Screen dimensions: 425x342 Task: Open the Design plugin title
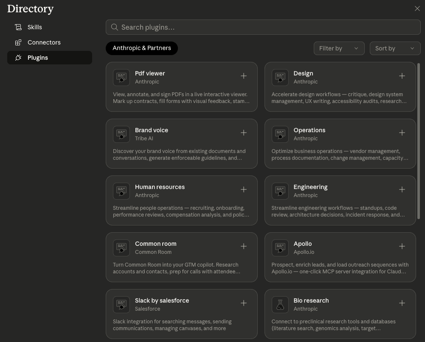pyautogui.click(x=303, y=73)
